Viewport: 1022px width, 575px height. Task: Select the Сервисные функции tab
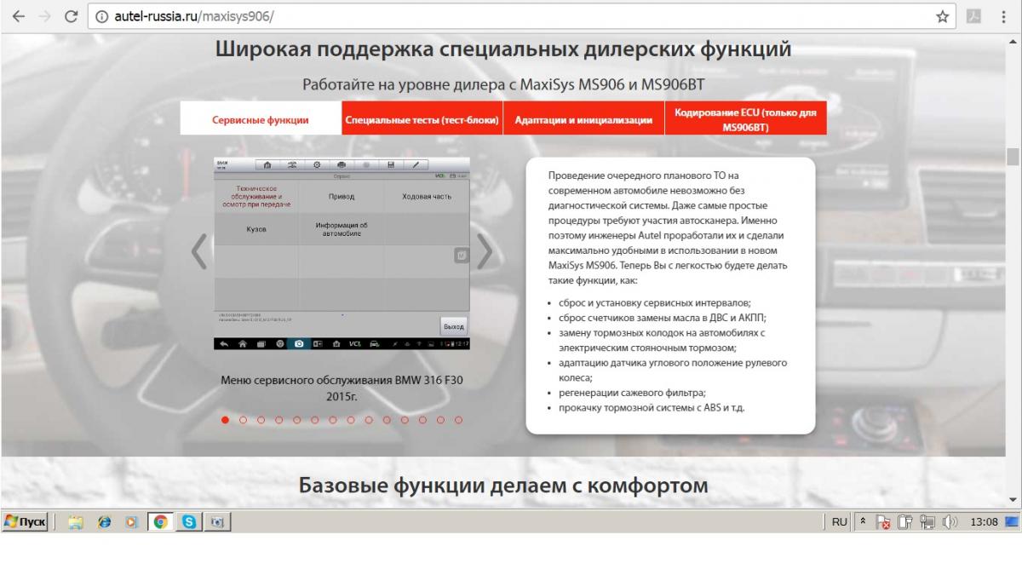click(x=261, y=119)
